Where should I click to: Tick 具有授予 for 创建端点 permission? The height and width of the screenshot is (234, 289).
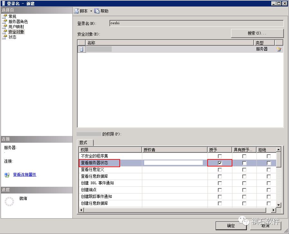tap(245, 190)
